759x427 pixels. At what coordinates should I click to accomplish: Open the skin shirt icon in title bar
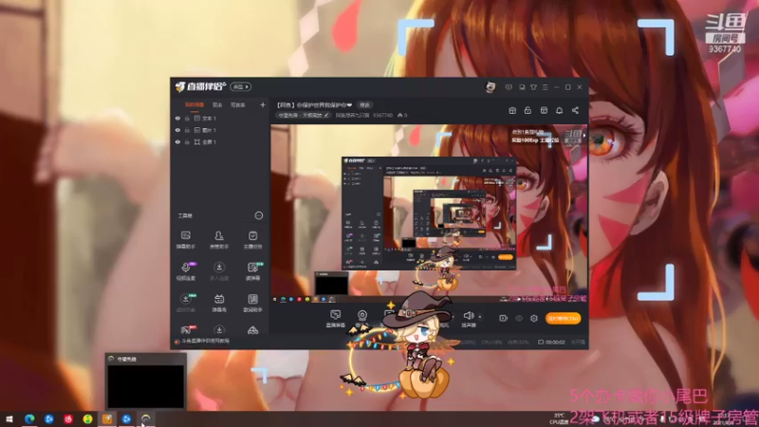533,87
